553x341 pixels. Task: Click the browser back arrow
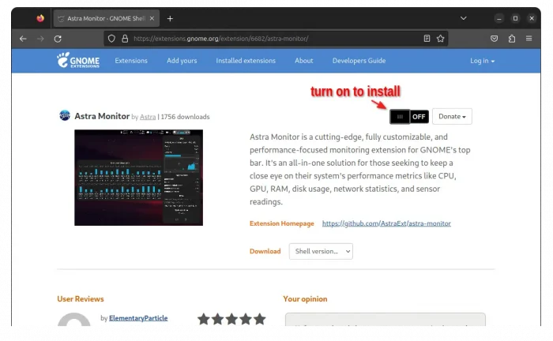[23, 38]
